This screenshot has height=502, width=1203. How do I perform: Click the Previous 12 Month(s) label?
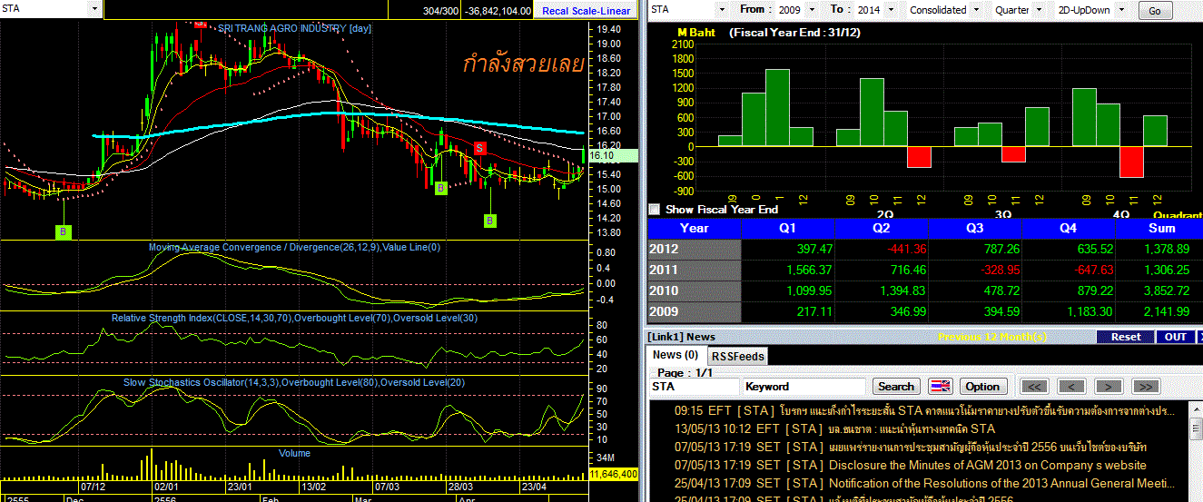pyautogui.click(x=991, y=337)
